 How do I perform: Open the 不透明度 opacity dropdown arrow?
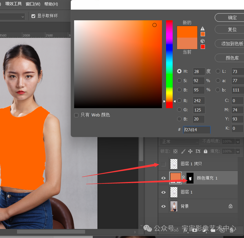pyautogui.click(x=238, y=142)
